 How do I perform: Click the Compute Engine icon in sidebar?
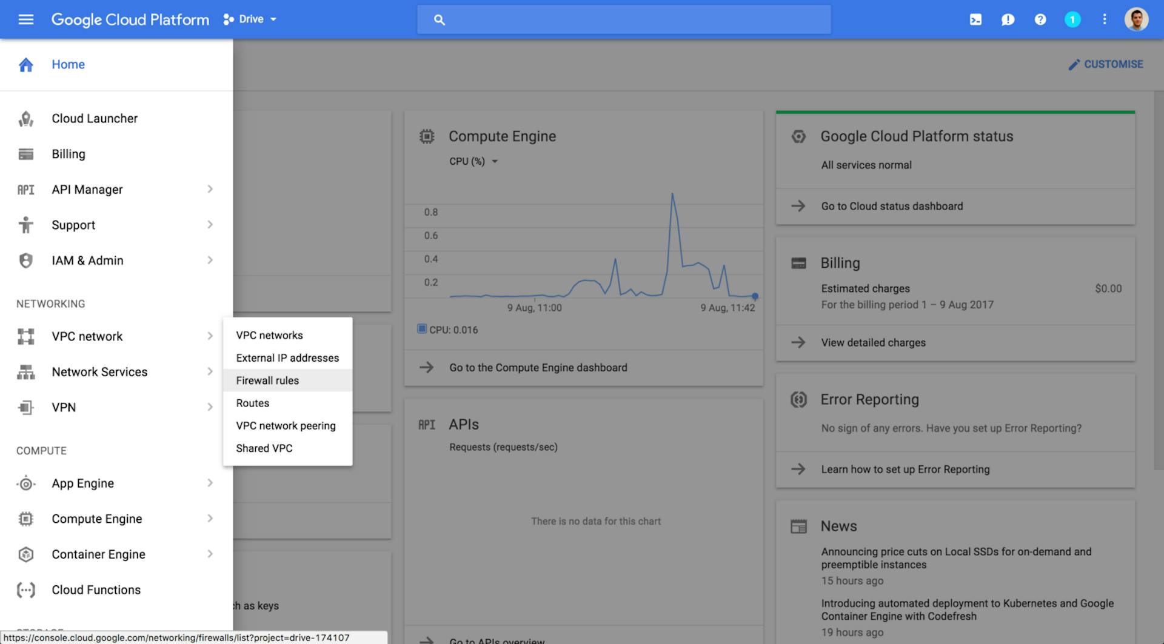click(x=25, y=519)
